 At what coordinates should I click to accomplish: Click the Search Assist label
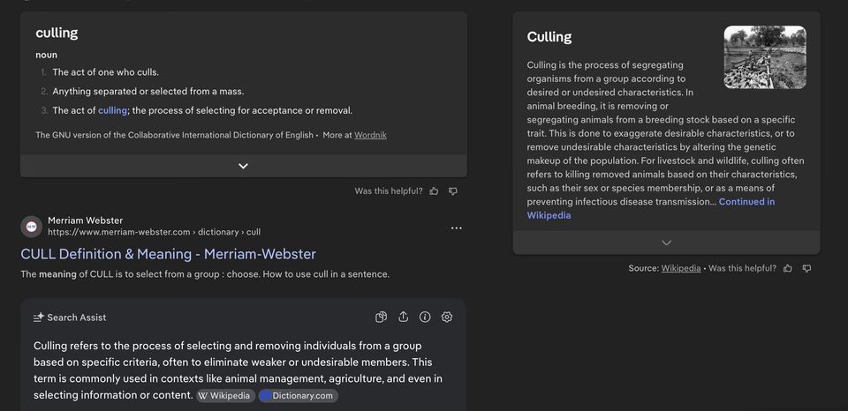click(77, 318)
